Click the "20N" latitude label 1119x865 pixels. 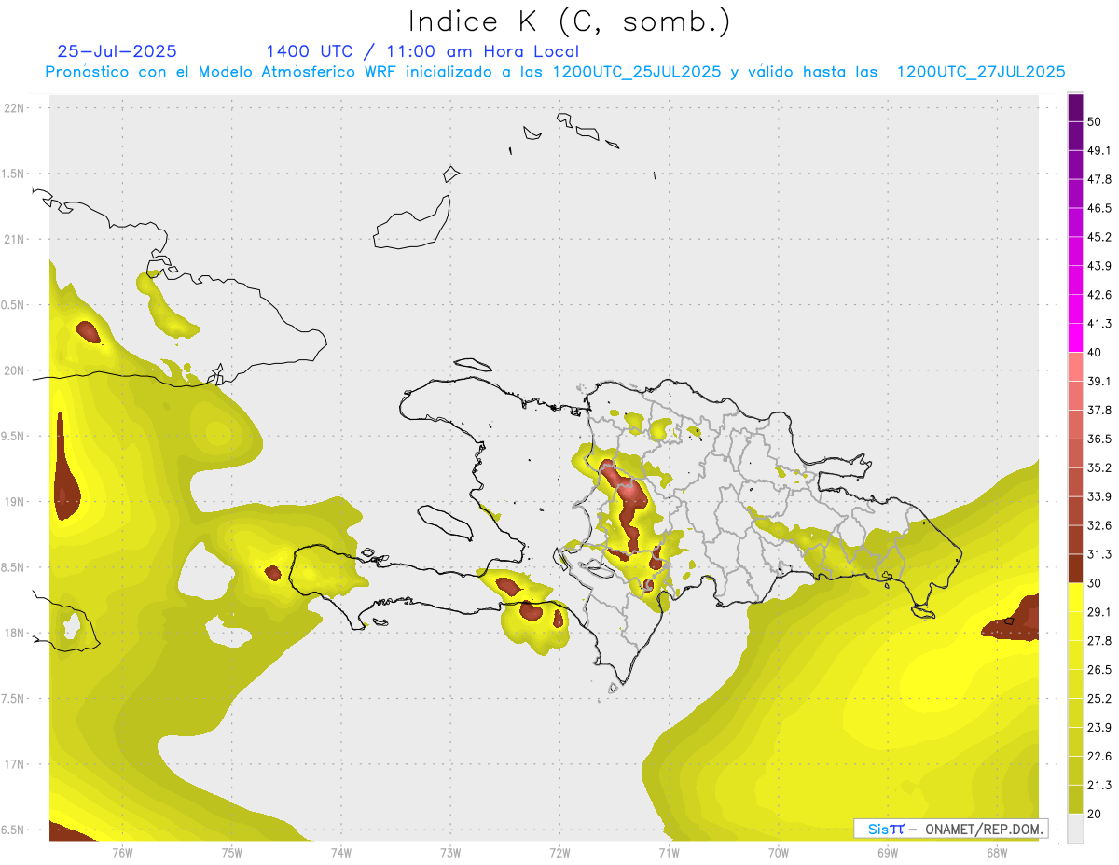coord(15,370)
